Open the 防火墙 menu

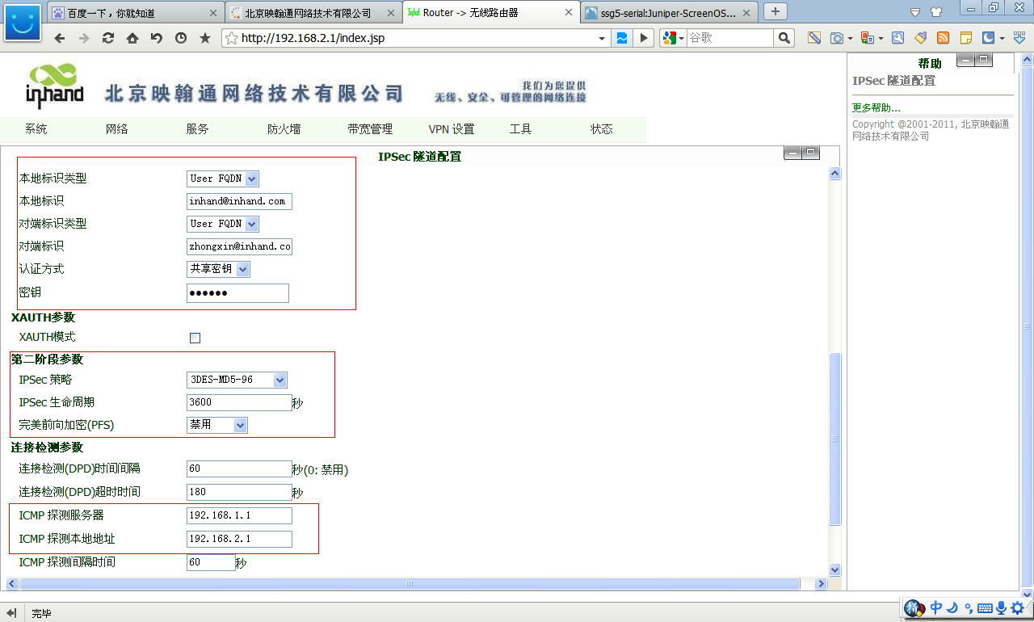(284, 129)
